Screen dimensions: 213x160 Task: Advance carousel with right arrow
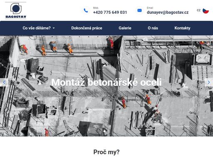point(209,82)
